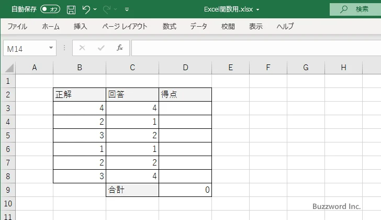Select column E header
Viewport: 381px width, 220px height.
point(231,68)
